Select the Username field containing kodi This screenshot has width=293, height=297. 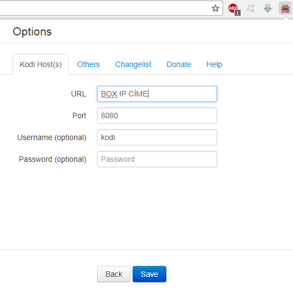pyautogui.click(x=157, y=137)
